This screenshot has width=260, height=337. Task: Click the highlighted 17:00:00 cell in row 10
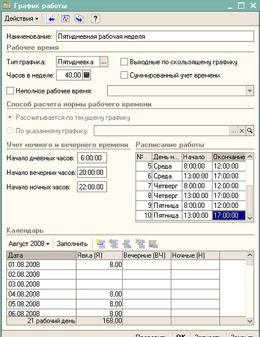coord(229,215)
